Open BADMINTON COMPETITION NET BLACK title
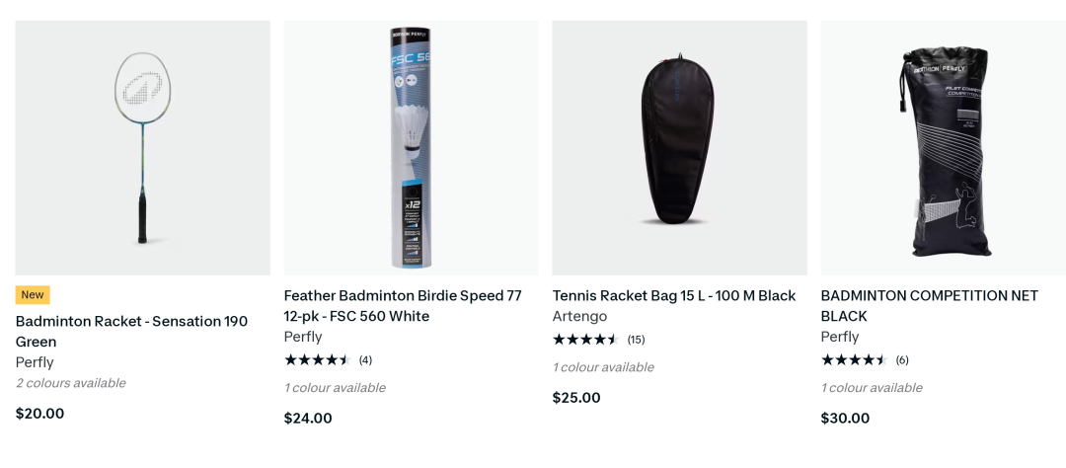Screen dimensions: 1066x468 coord(930,306)
